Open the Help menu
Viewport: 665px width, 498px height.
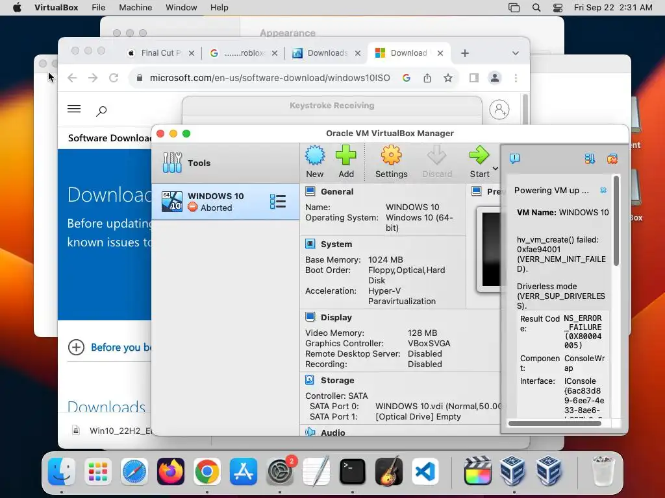click(x=220, y=7)
